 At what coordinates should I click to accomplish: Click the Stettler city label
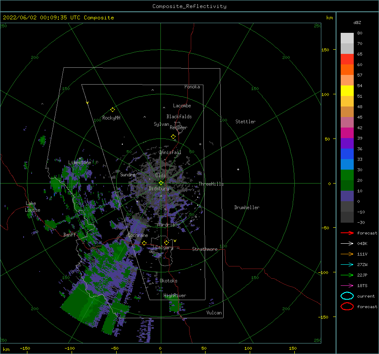246,122
